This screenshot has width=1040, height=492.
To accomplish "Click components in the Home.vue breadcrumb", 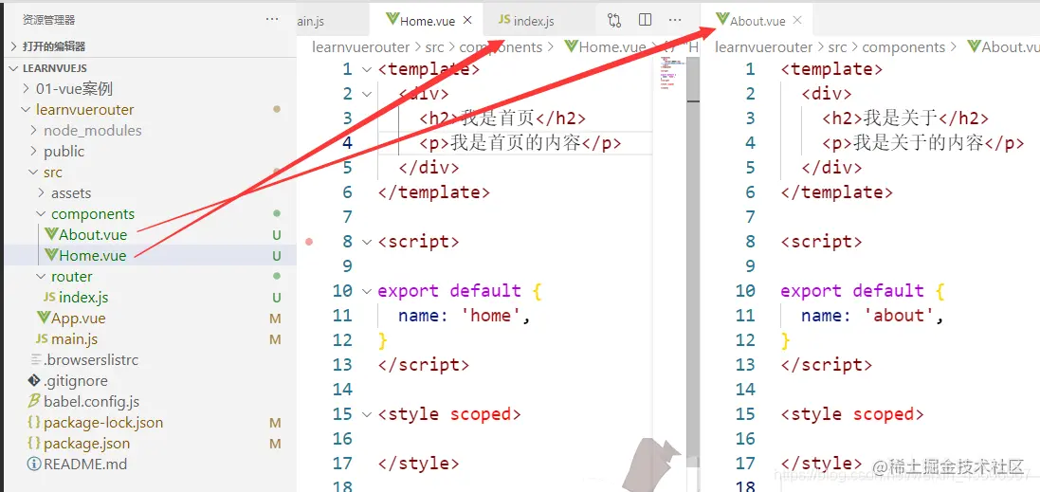I will tap(501, 47).
